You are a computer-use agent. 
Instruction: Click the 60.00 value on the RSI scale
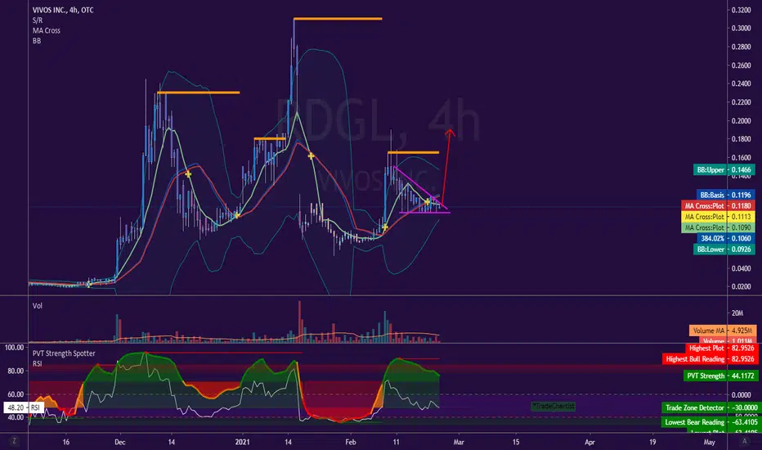coord(14,394)
